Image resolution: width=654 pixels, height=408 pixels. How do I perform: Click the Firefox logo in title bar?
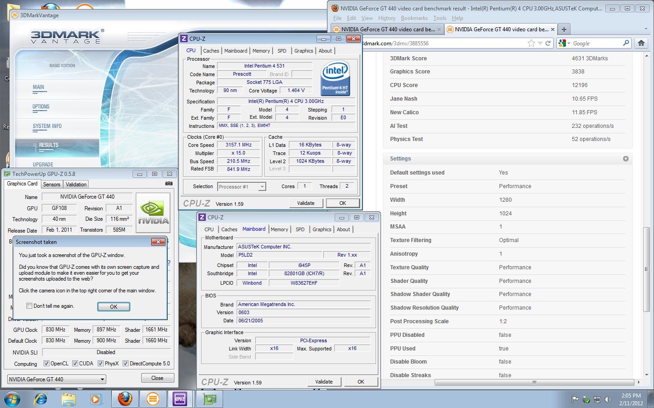(x=335, y=8)
